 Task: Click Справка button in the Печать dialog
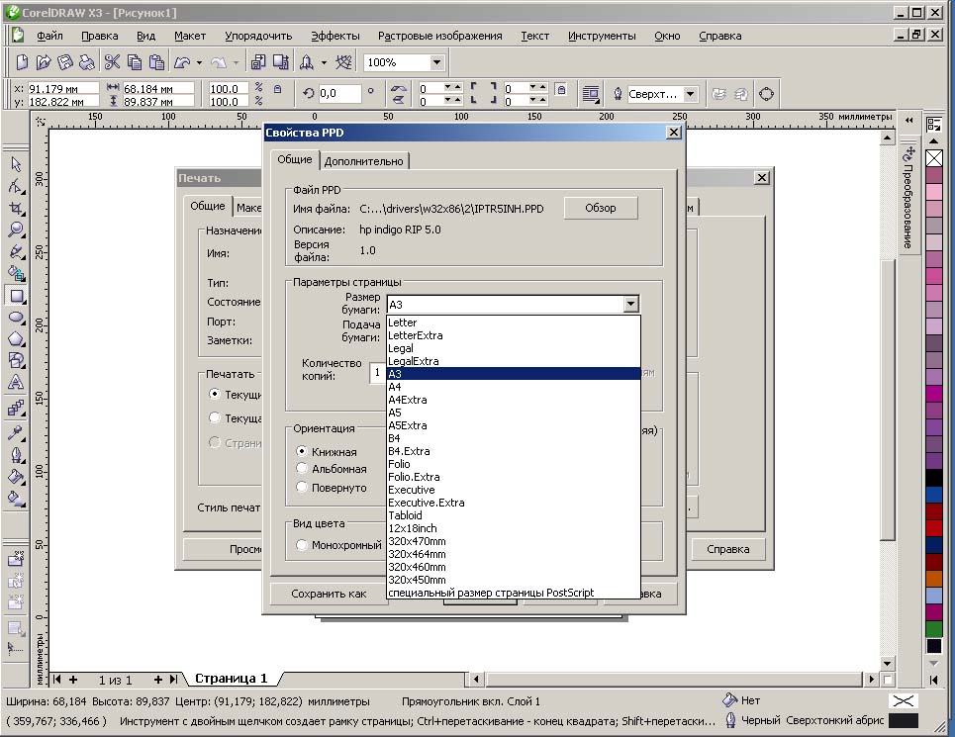[727, 549]
